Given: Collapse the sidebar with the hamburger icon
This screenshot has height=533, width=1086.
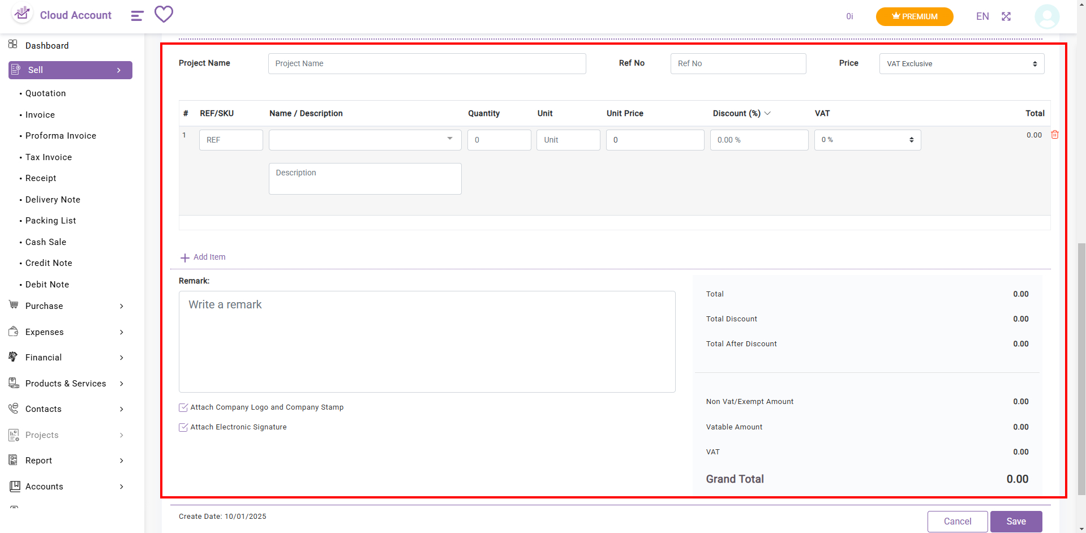Looking at the screenshot, I should tap(136, 15).
